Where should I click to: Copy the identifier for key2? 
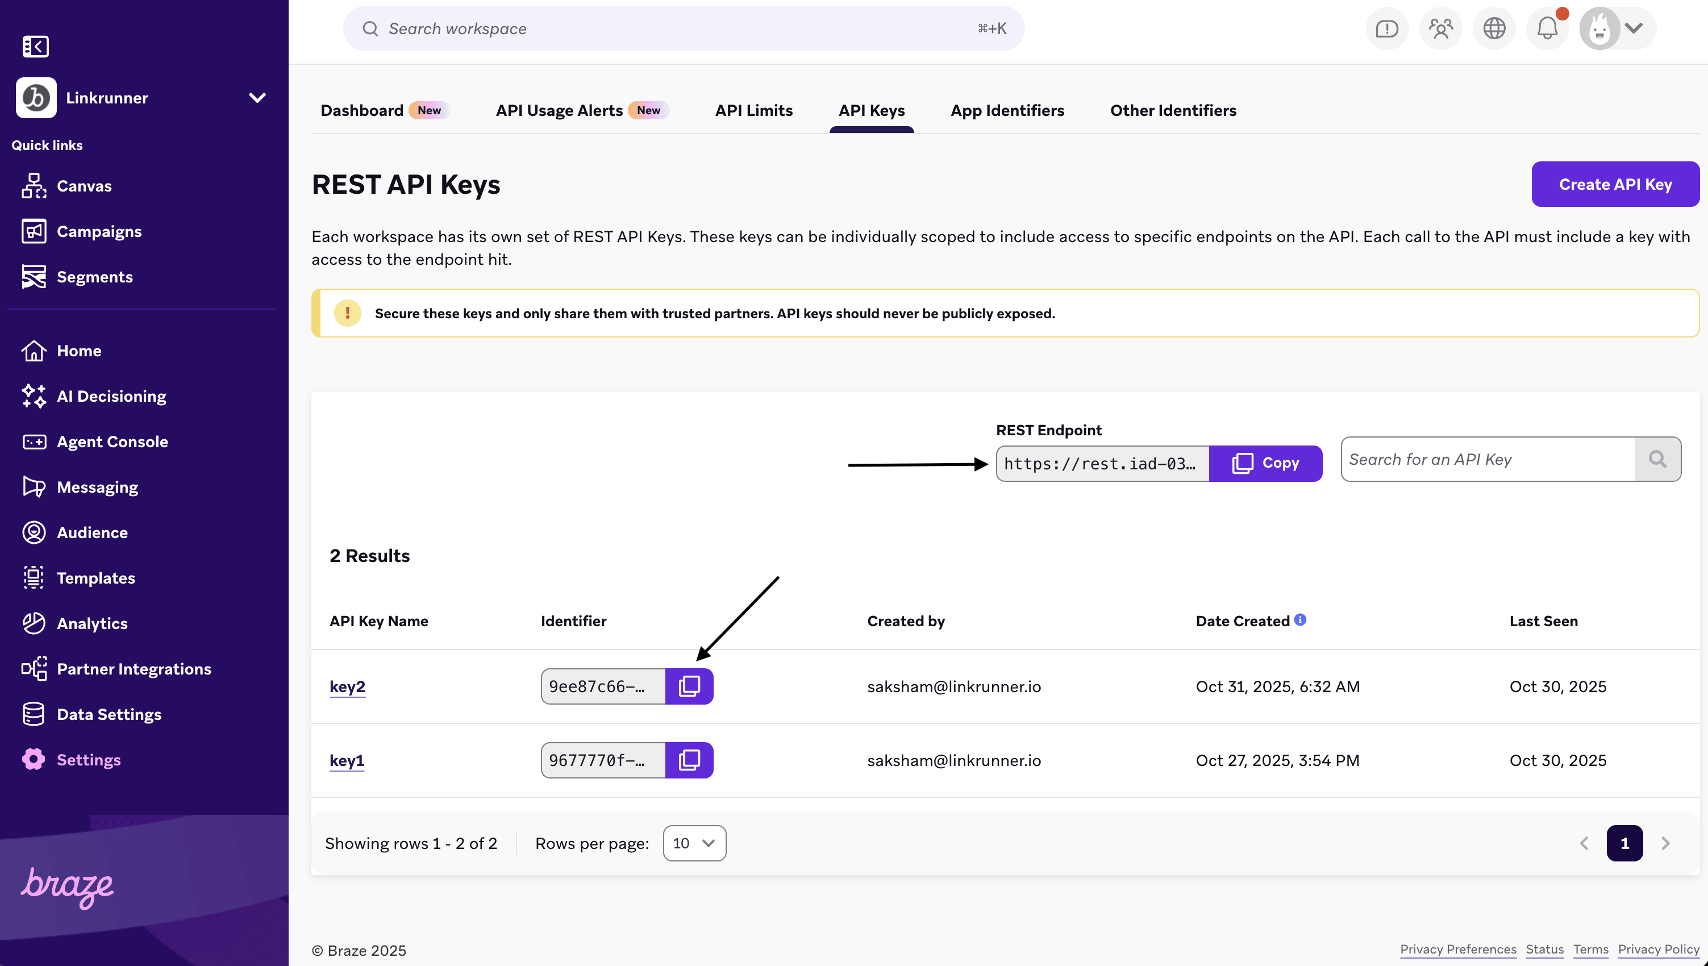coord(690,686)
